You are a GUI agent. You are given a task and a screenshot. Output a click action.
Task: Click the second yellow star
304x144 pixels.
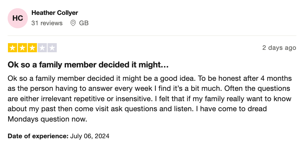(23, 48)
